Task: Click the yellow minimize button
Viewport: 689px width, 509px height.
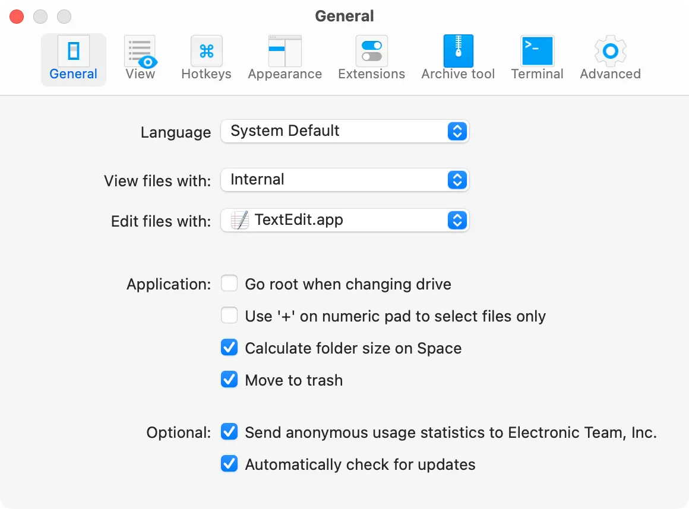Action: 40,16
